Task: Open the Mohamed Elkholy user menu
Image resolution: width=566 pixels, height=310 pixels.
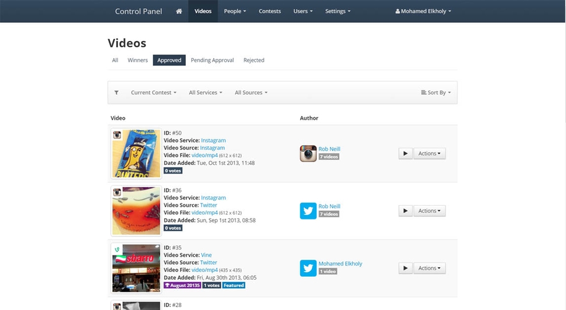Action: (423, 11)
